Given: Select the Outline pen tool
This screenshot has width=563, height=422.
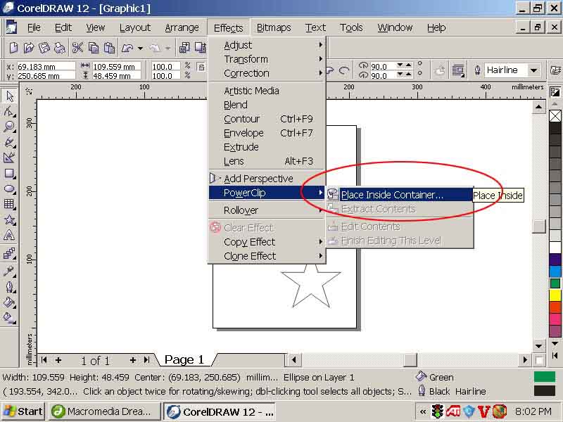Looking at the screenshot, I should (9, 287).
